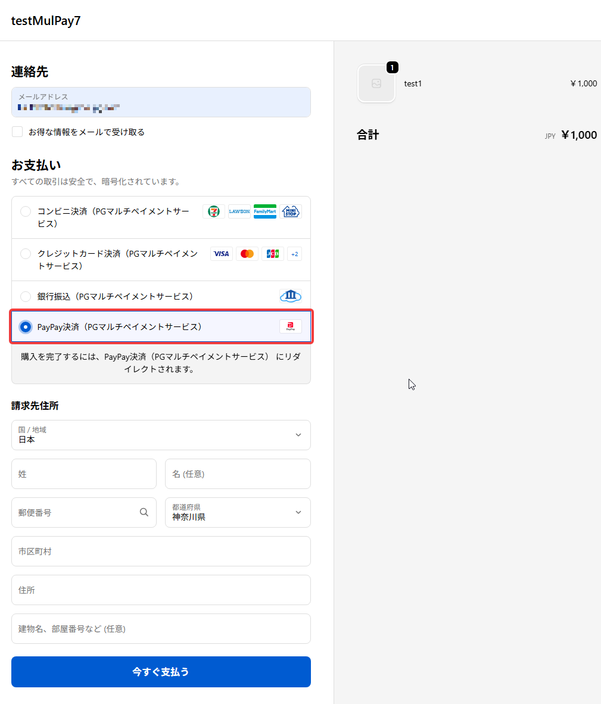Click the 建物名、部屋番号など input field
Viewport: 601px width, 704px height.
[161, 628]
